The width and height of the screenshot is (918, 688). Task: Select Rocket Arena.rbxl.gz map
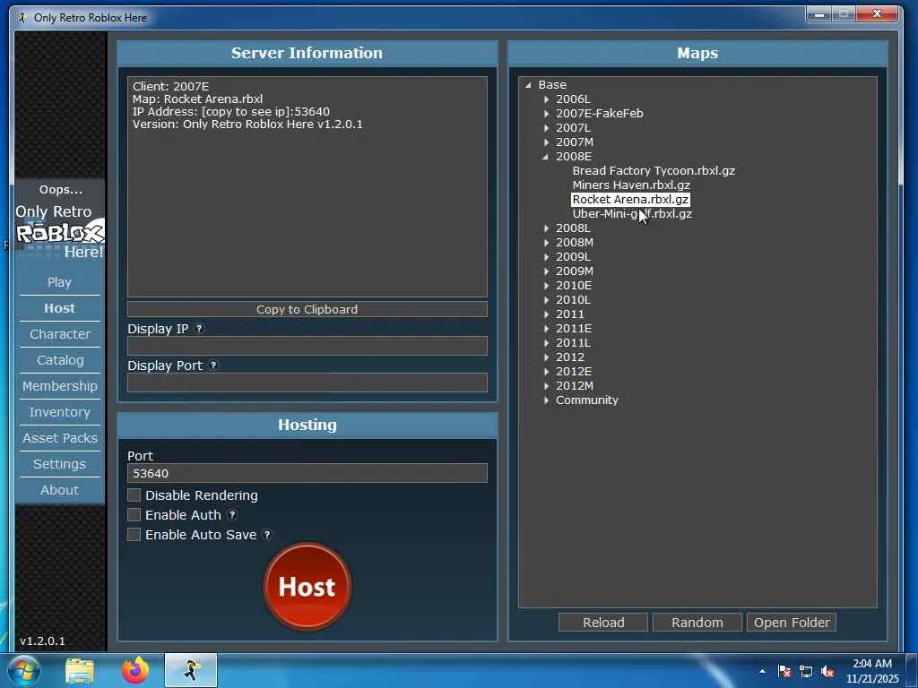coord(630,200)
